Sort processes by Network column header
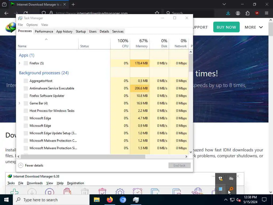Viewport: 273px width, 205px height. [x=179, y=44]
